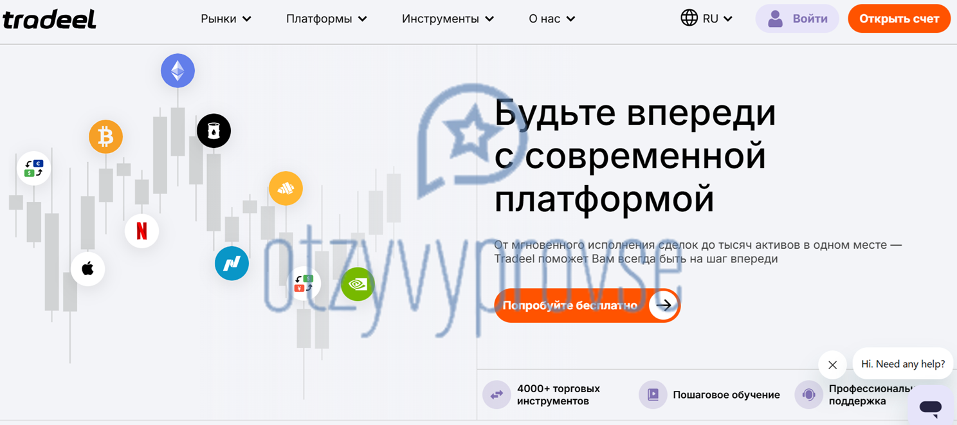The width and height of the screenshot is (957, 425).
Task: Click the user avatar icon in Войти
Action: [x=776, y=19]
